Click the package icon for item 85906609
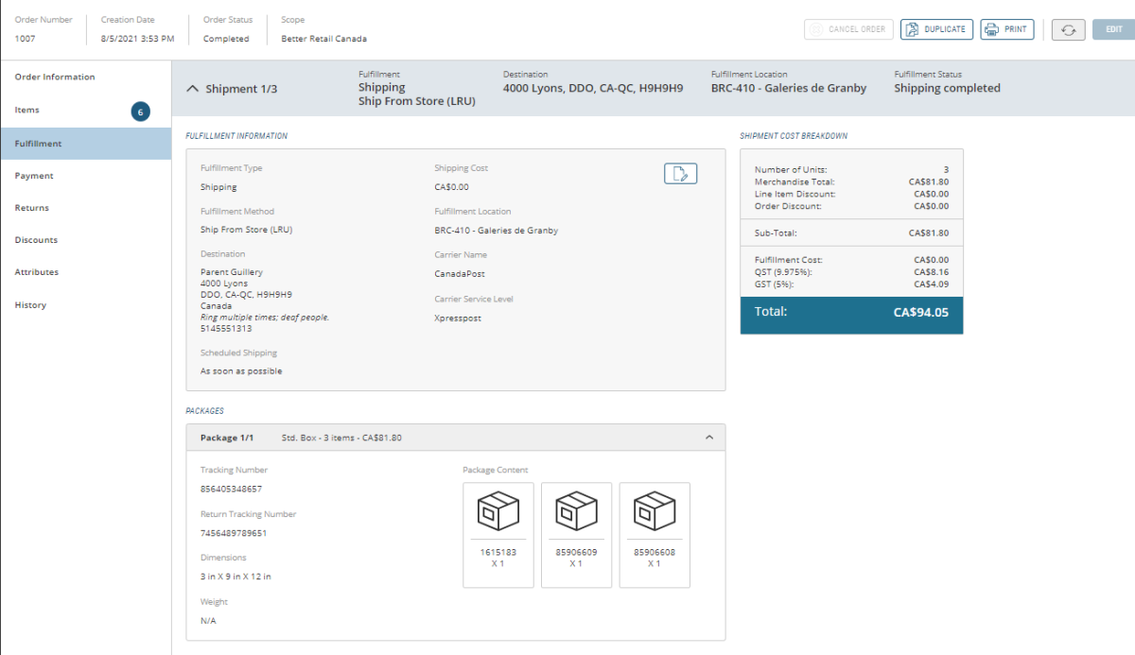Screen dimensions: 1135x655 (576, 511)
